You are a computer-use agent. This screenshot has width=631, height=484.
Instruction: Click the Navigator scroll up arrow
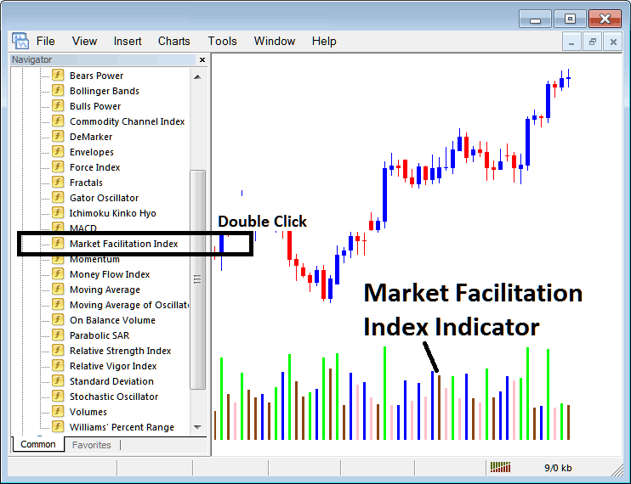pyautogui.click(x=197, y=76)
